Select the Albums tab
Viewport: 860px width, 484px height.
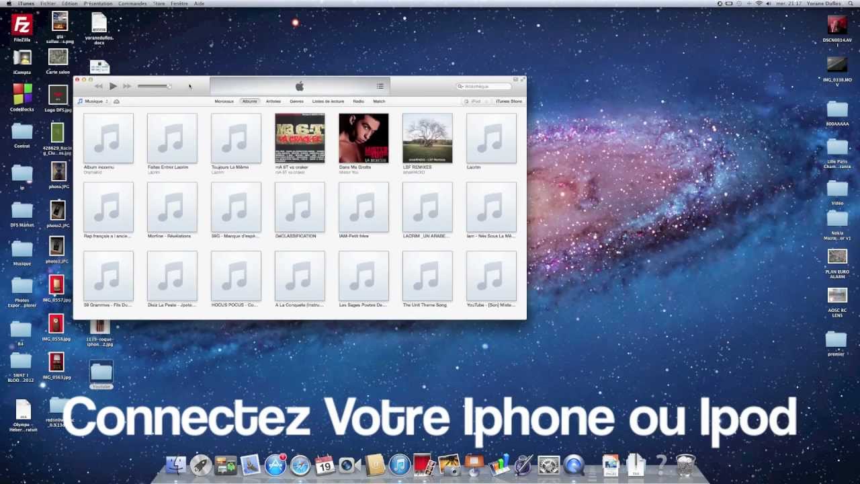(250, 102)
